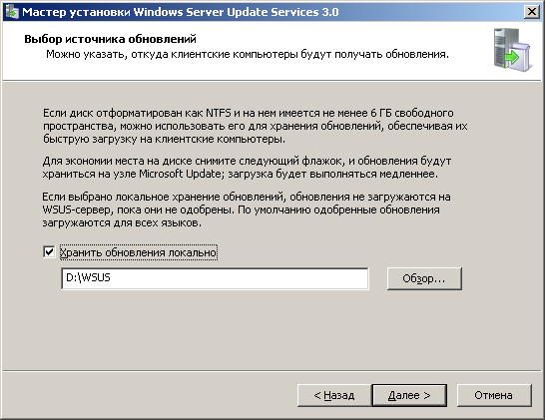
Task: Open folder browser with 'Обзор...' button
Action: pos(424,278)
